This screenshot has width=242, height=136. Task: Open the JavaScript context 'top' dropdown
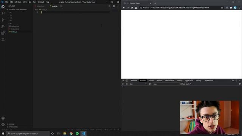pos(138,84)
